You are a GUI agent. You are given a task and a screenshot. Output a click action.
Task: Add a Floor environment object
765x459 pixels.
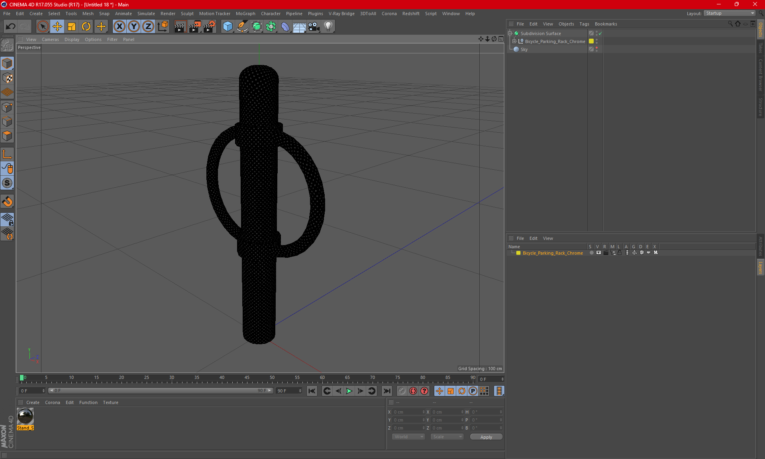click(300, 27)
